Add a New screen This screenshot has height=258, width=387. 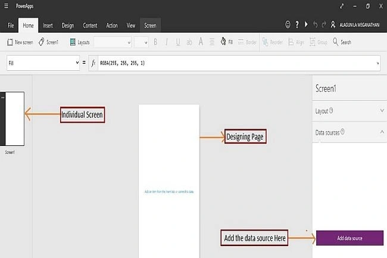point(20,42)
